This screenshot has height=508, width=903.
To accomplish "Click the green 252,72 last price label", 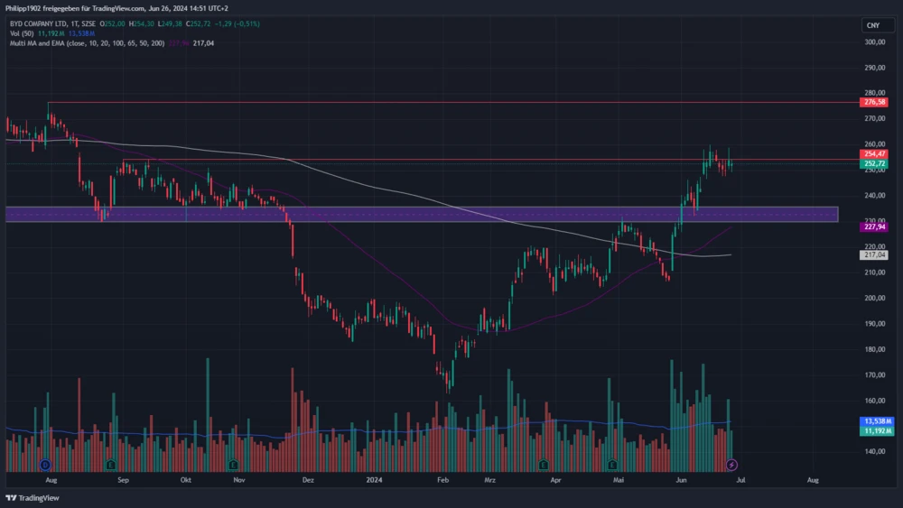I will [874, 164].
